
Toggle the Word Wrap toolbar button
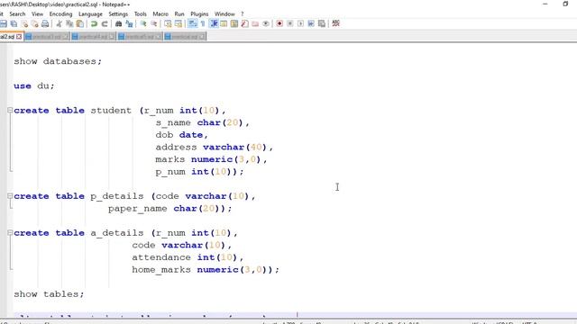(x=192, y=24)
